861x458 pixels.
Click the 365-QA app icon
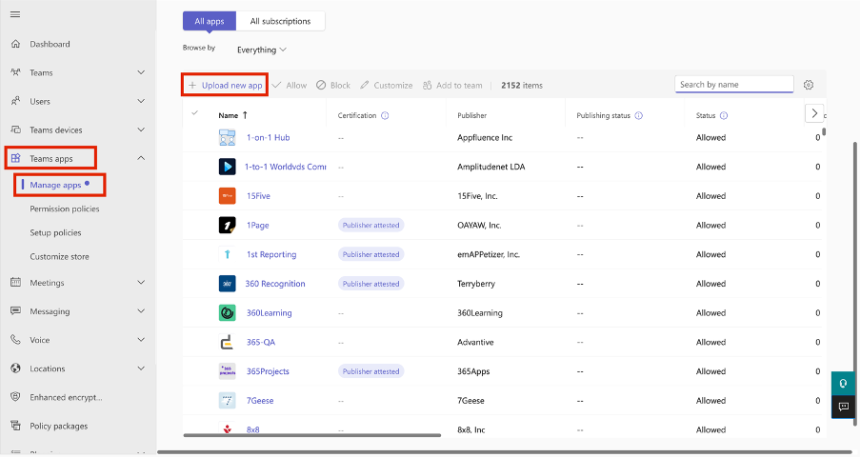click(228, 342)
